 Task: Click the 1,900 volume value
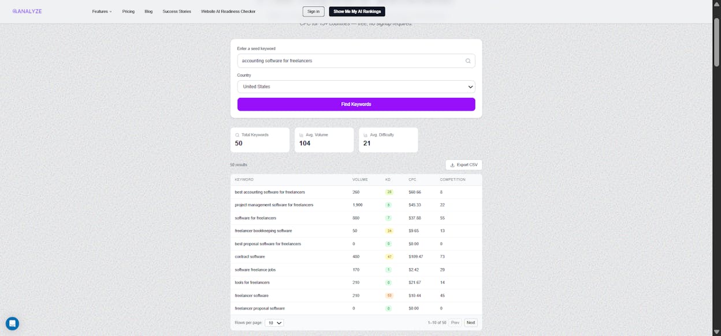[358, 205]
